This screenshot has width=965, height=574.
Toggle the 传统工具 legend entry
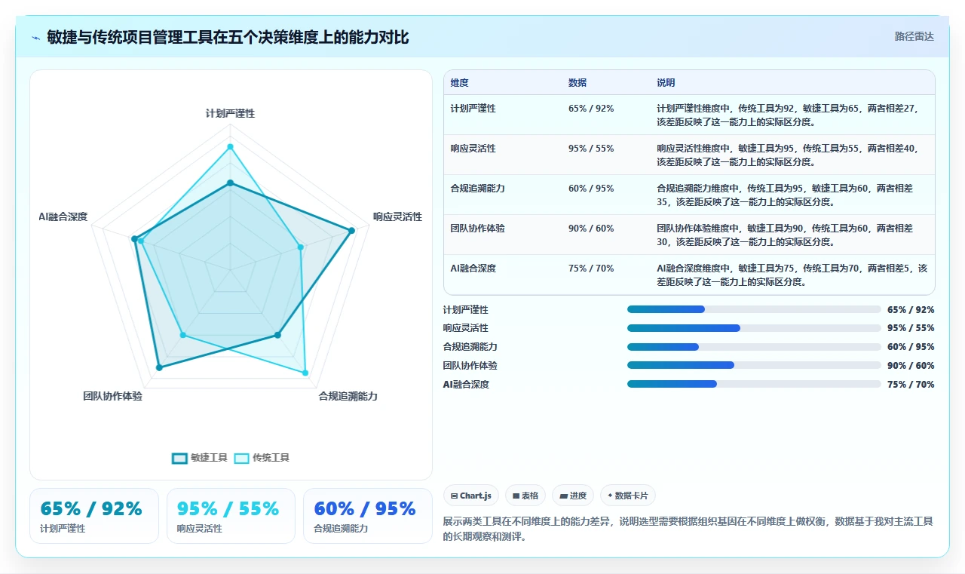262,458
